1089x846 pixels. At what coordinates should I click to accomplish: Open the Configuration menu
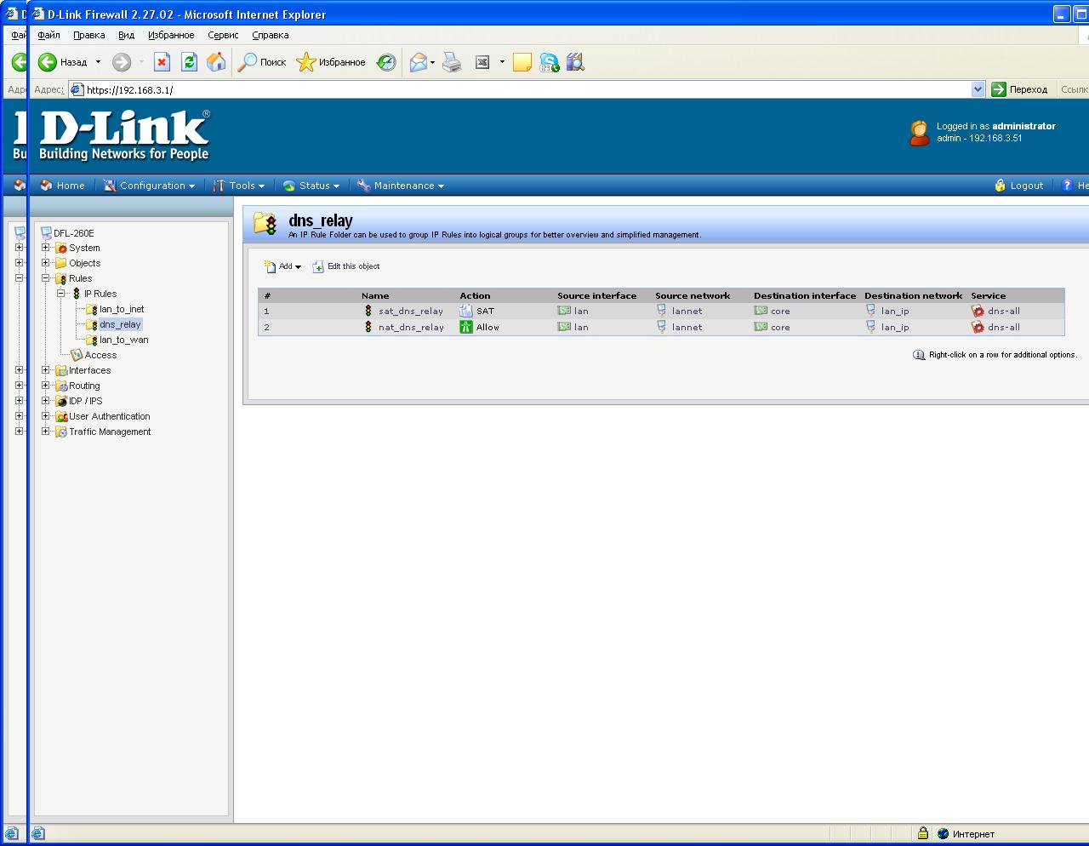click(150, 186)
